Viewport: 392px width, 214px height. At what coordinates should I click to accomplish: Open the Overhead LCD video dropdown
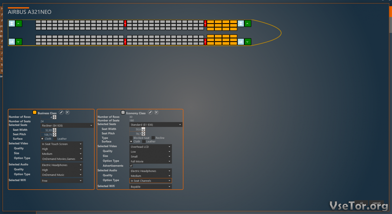[x=151, y=147]
